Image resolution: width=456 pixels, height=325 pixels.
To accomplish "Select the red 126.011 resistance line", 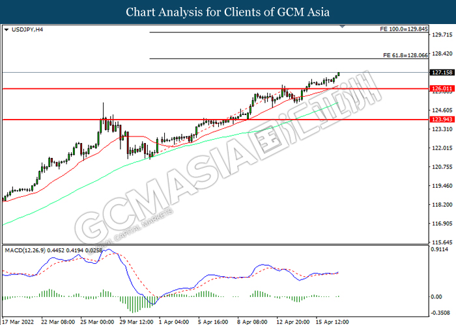I will coord(215,88).
